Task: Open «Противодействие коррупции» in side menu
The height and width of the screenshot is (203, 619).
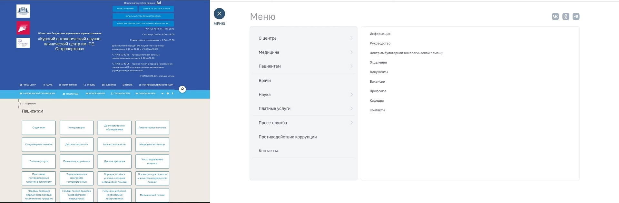Action: (x=288, y=137)
